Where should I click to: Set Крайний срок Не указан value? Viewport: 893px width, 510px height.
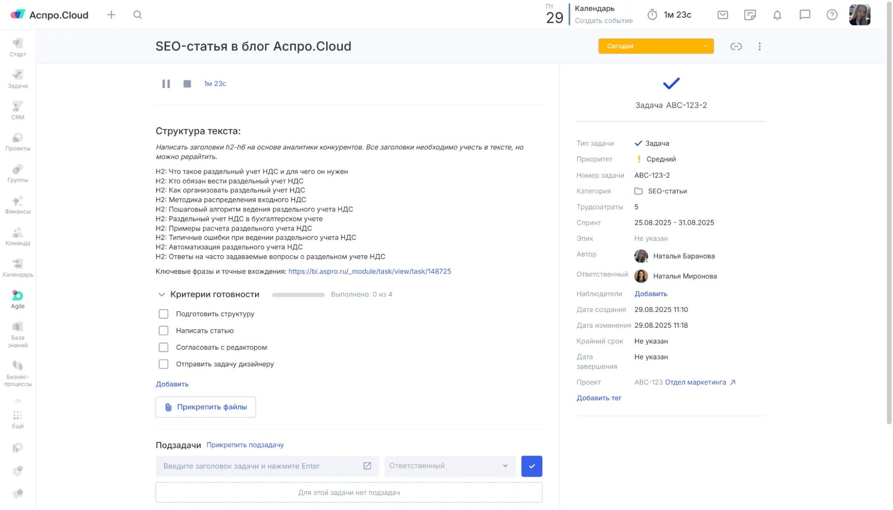651,341
